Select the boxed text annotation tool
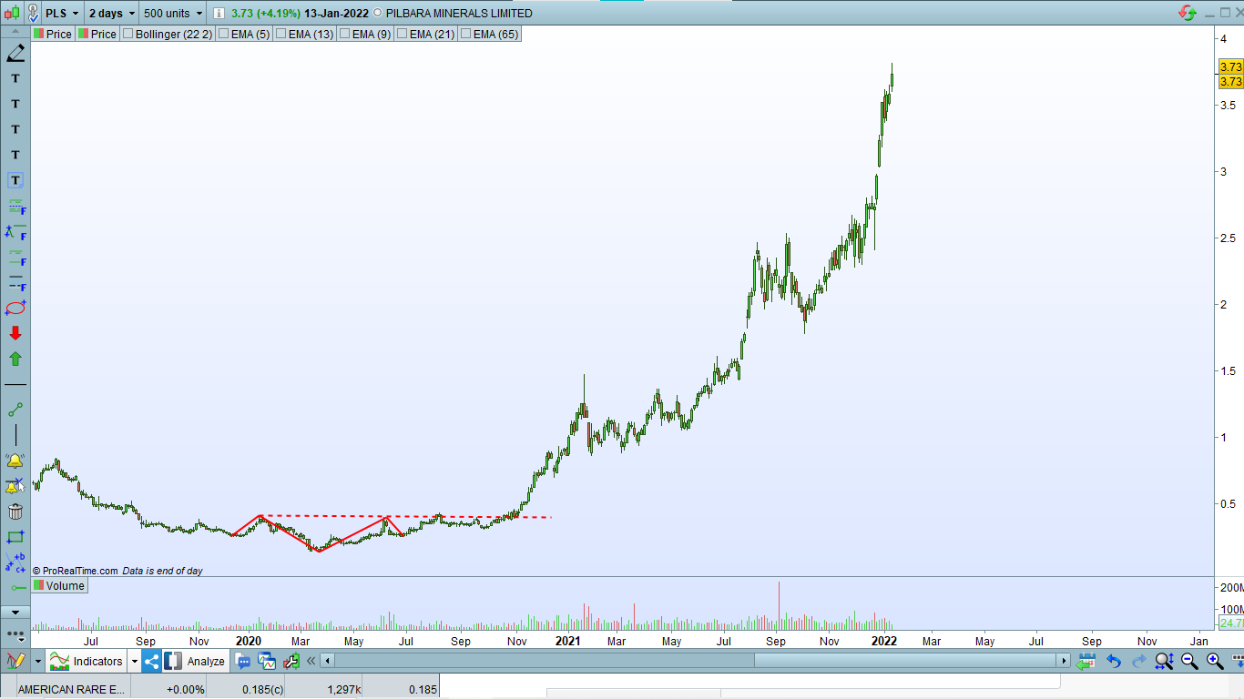Viewport: 1244px width, 699px height. tap(15, 180)
